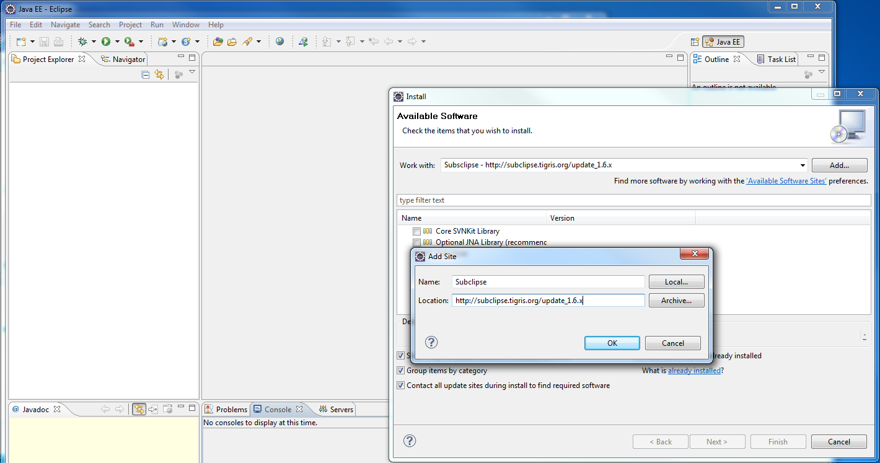Open the Window menu

(186, 25)
